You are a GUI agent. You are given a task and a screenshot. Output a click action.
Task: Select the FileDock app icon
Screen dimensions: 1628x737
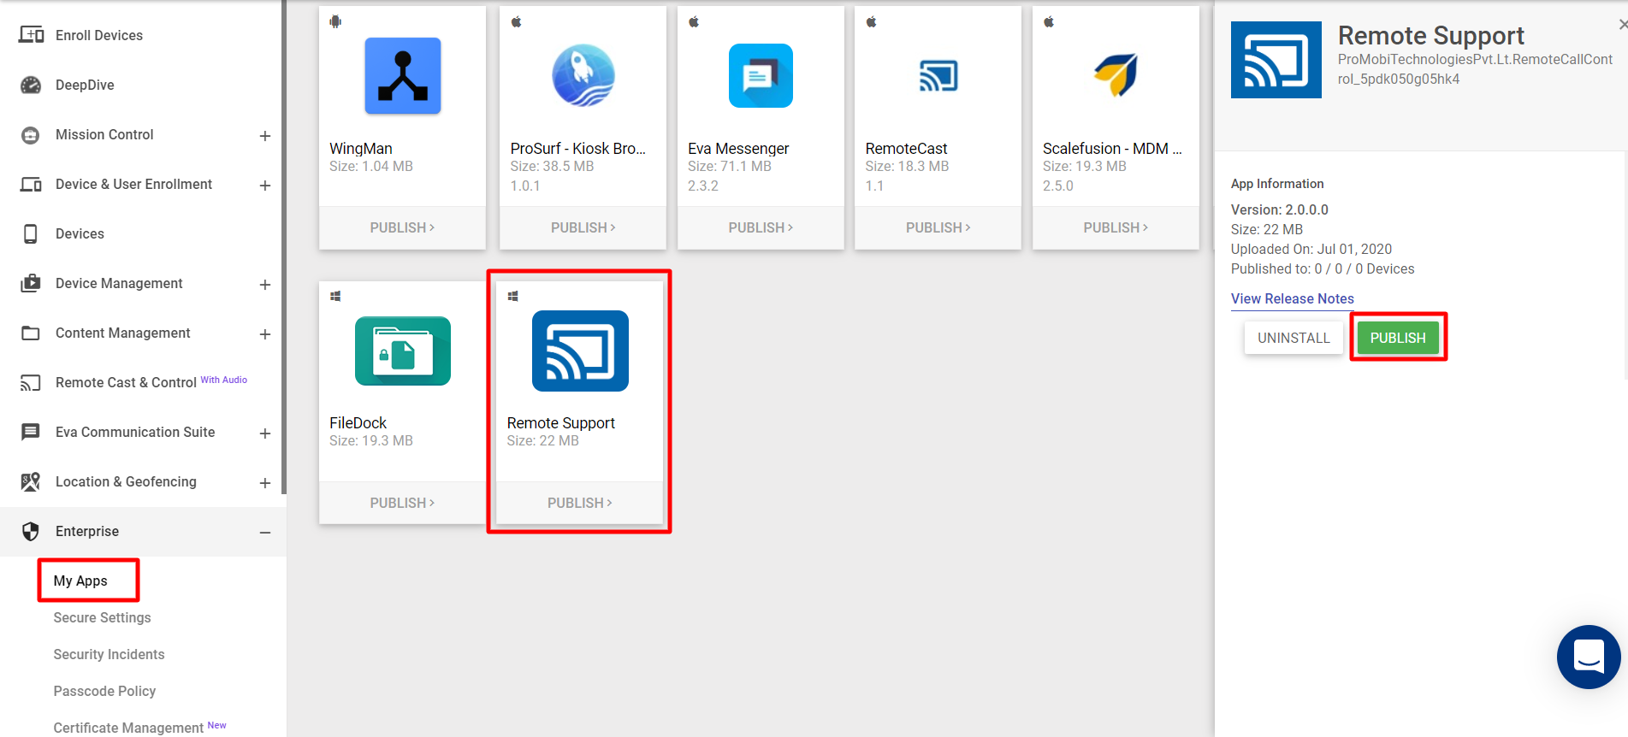[x=403, y=351]
